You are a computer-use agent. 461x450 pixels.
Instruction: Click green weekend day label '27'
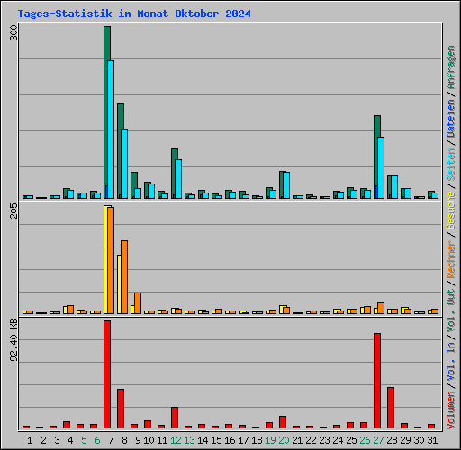point(378,440)
